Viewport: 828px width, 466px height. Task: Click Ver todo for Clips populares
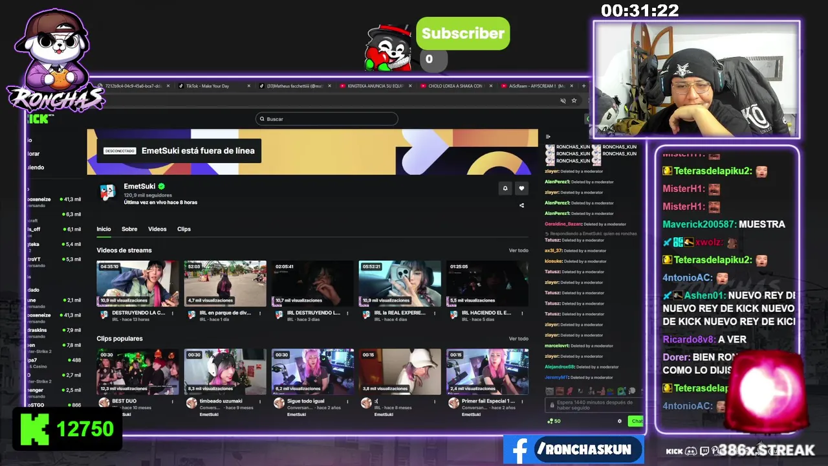coord(518,338)
